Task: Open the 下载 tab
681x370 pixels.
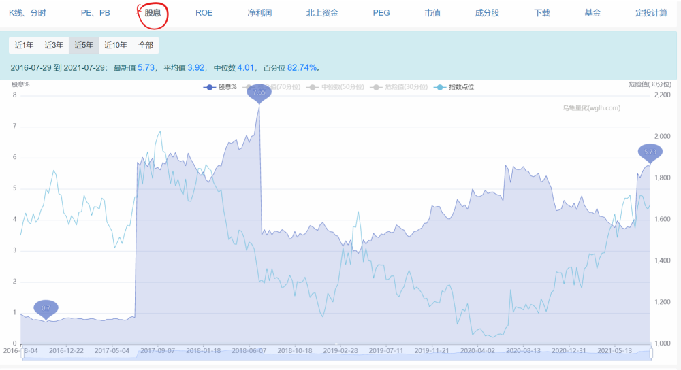Action: pos(542,13)
